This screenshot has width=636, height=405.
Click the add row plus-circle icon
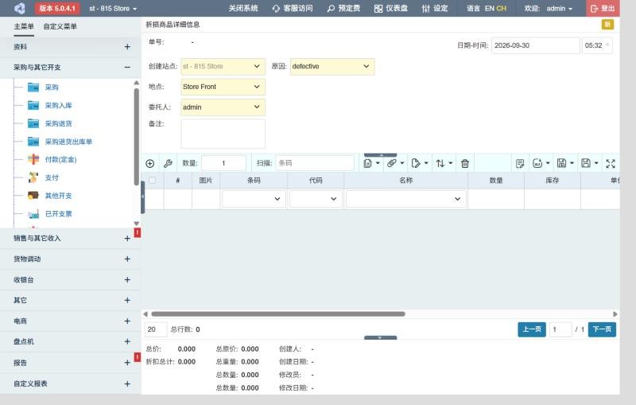[x=149, y=164]
